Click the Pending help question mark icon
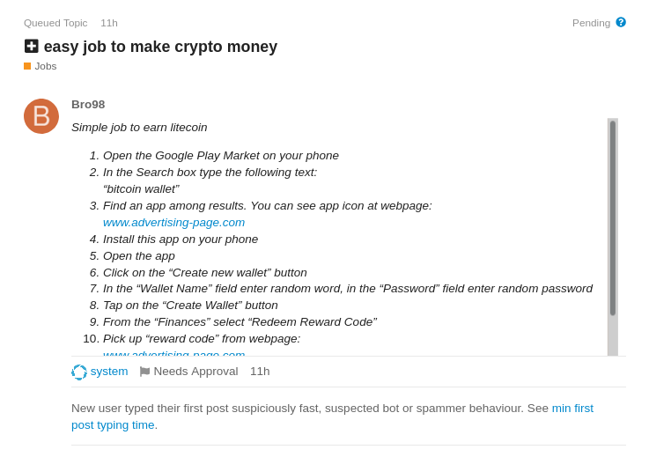The width and height of the screenshot is (649, 457). click(621, 22)
